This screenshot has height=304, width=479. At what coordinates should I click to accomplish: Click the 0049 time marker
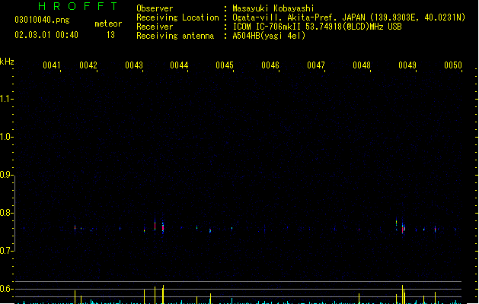(x=407, y=65)
